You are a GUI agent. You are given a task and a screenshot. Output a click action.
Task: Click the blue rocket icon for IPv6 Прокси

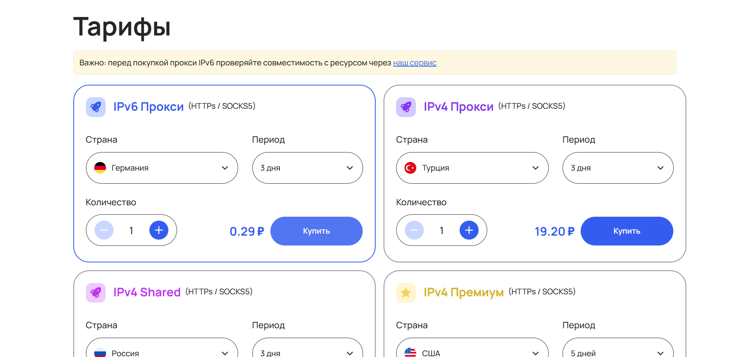click(x=96, y=107)
